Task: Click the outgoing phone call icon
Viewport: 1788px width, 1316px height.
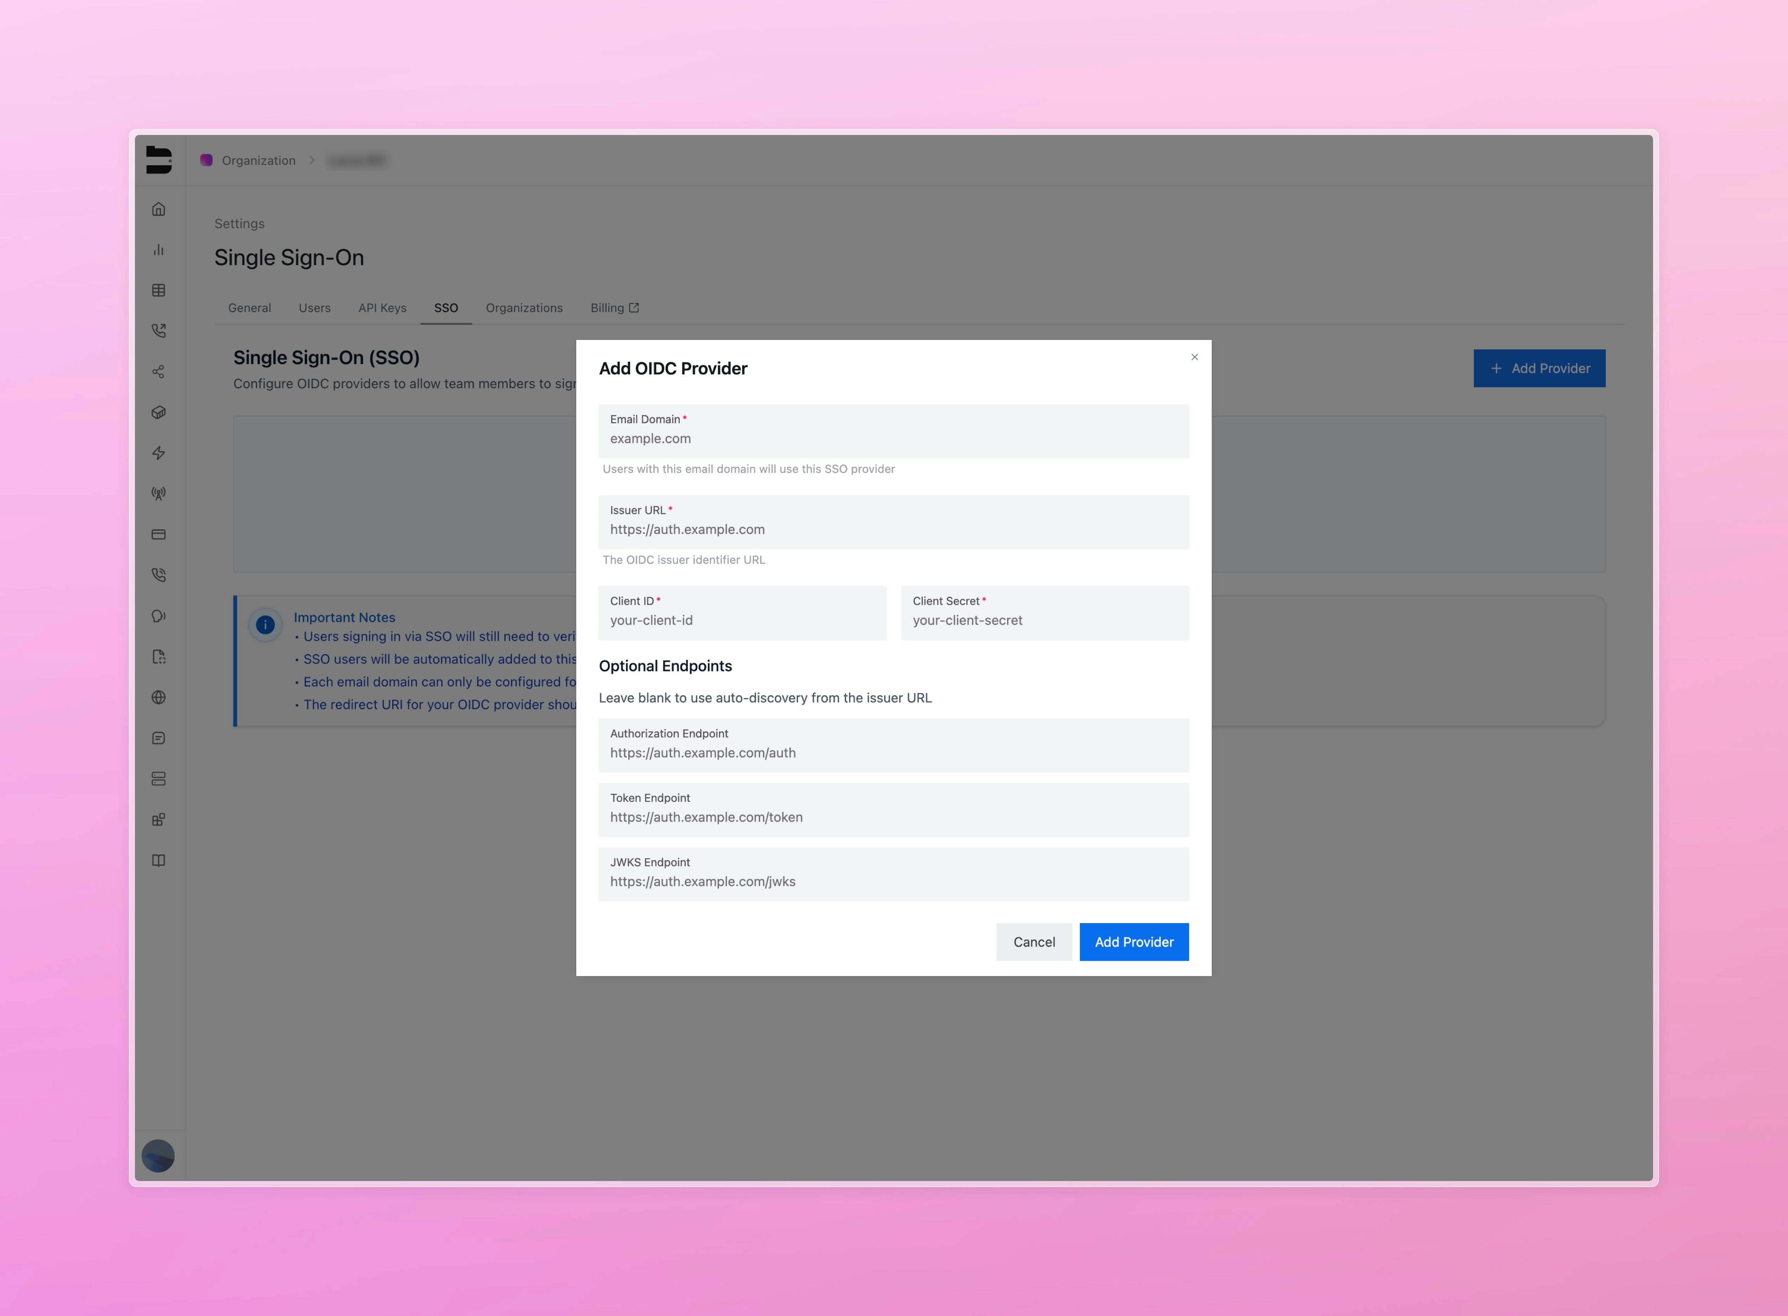Action: point(158,331)
